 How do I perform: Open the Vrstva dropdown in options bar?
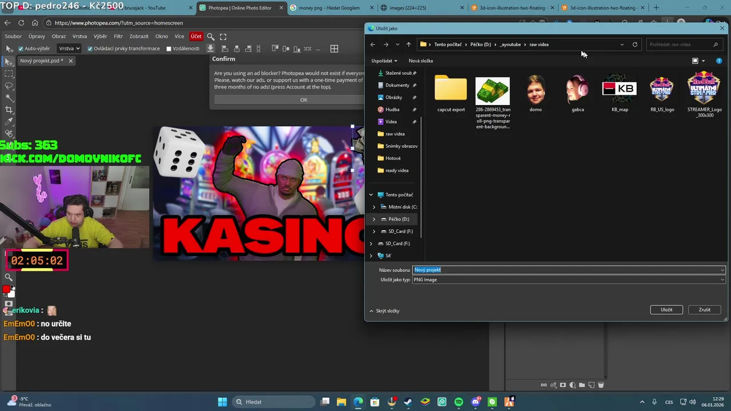point(70,49)
